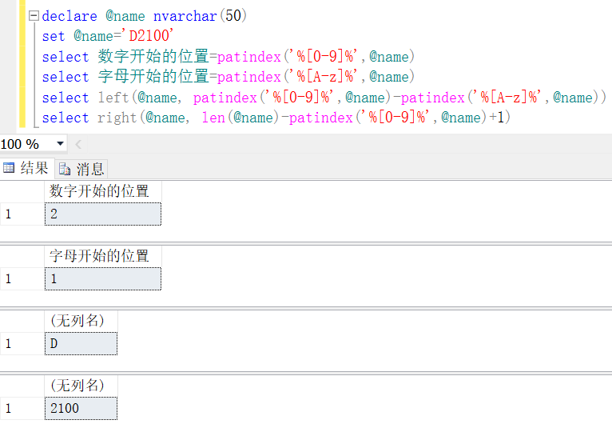Switch to the 结果 tab
The width and height of the screenshot is (612, 432).
(26, 168)
